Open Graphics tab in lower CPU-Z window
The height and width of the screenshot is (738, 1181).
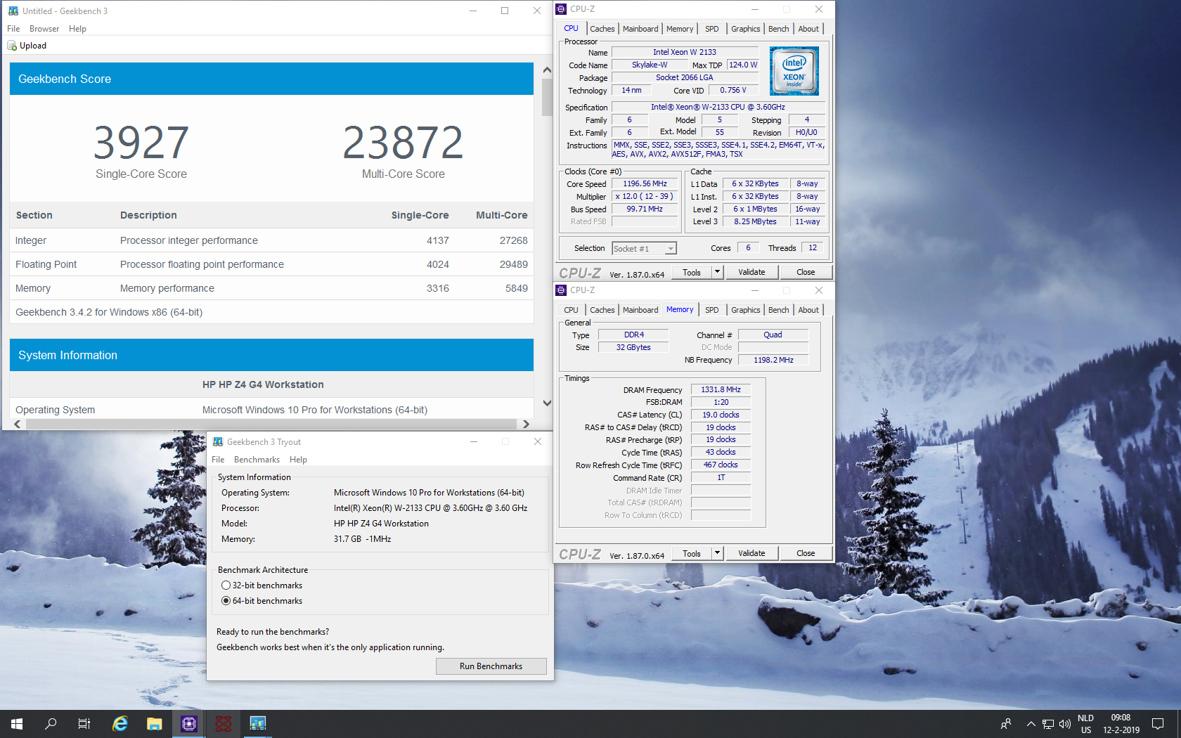point(746,310)
